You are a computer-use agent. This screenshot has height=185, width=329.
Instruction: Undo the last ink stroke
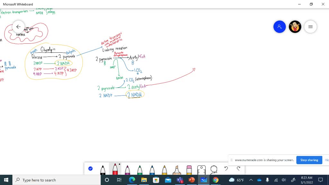[x=226, y=169]
